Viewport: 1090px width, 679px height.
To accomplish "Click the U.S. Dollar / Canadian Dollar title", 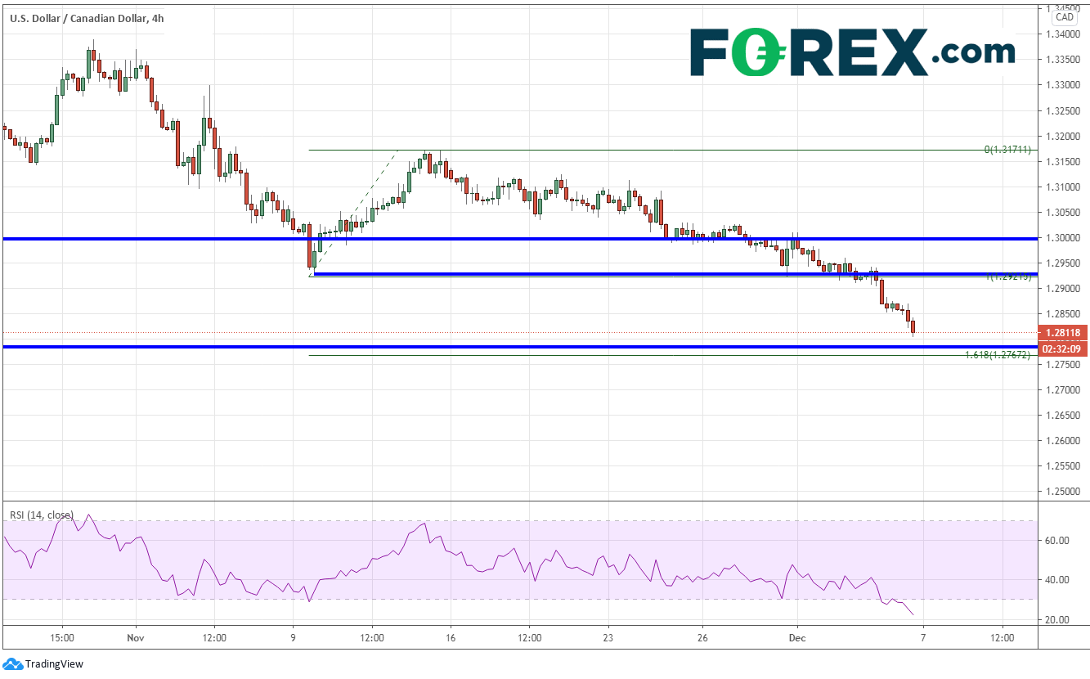I will point(86,17).
